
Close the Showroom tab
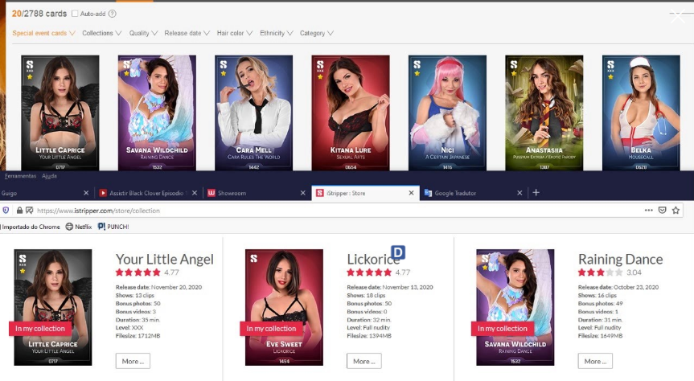pos(302,193)
